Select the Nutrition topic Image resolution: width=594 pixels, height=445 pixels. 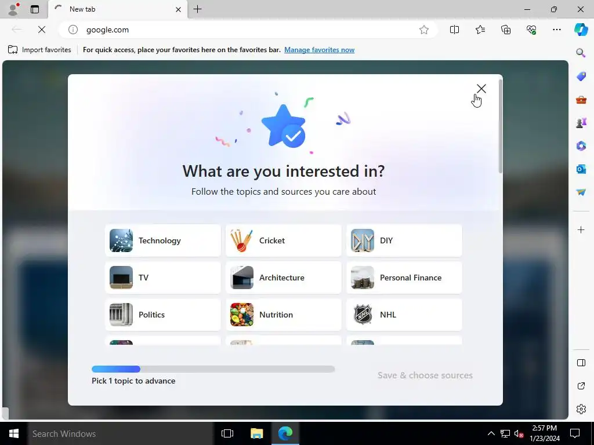(x=283, y=315)
